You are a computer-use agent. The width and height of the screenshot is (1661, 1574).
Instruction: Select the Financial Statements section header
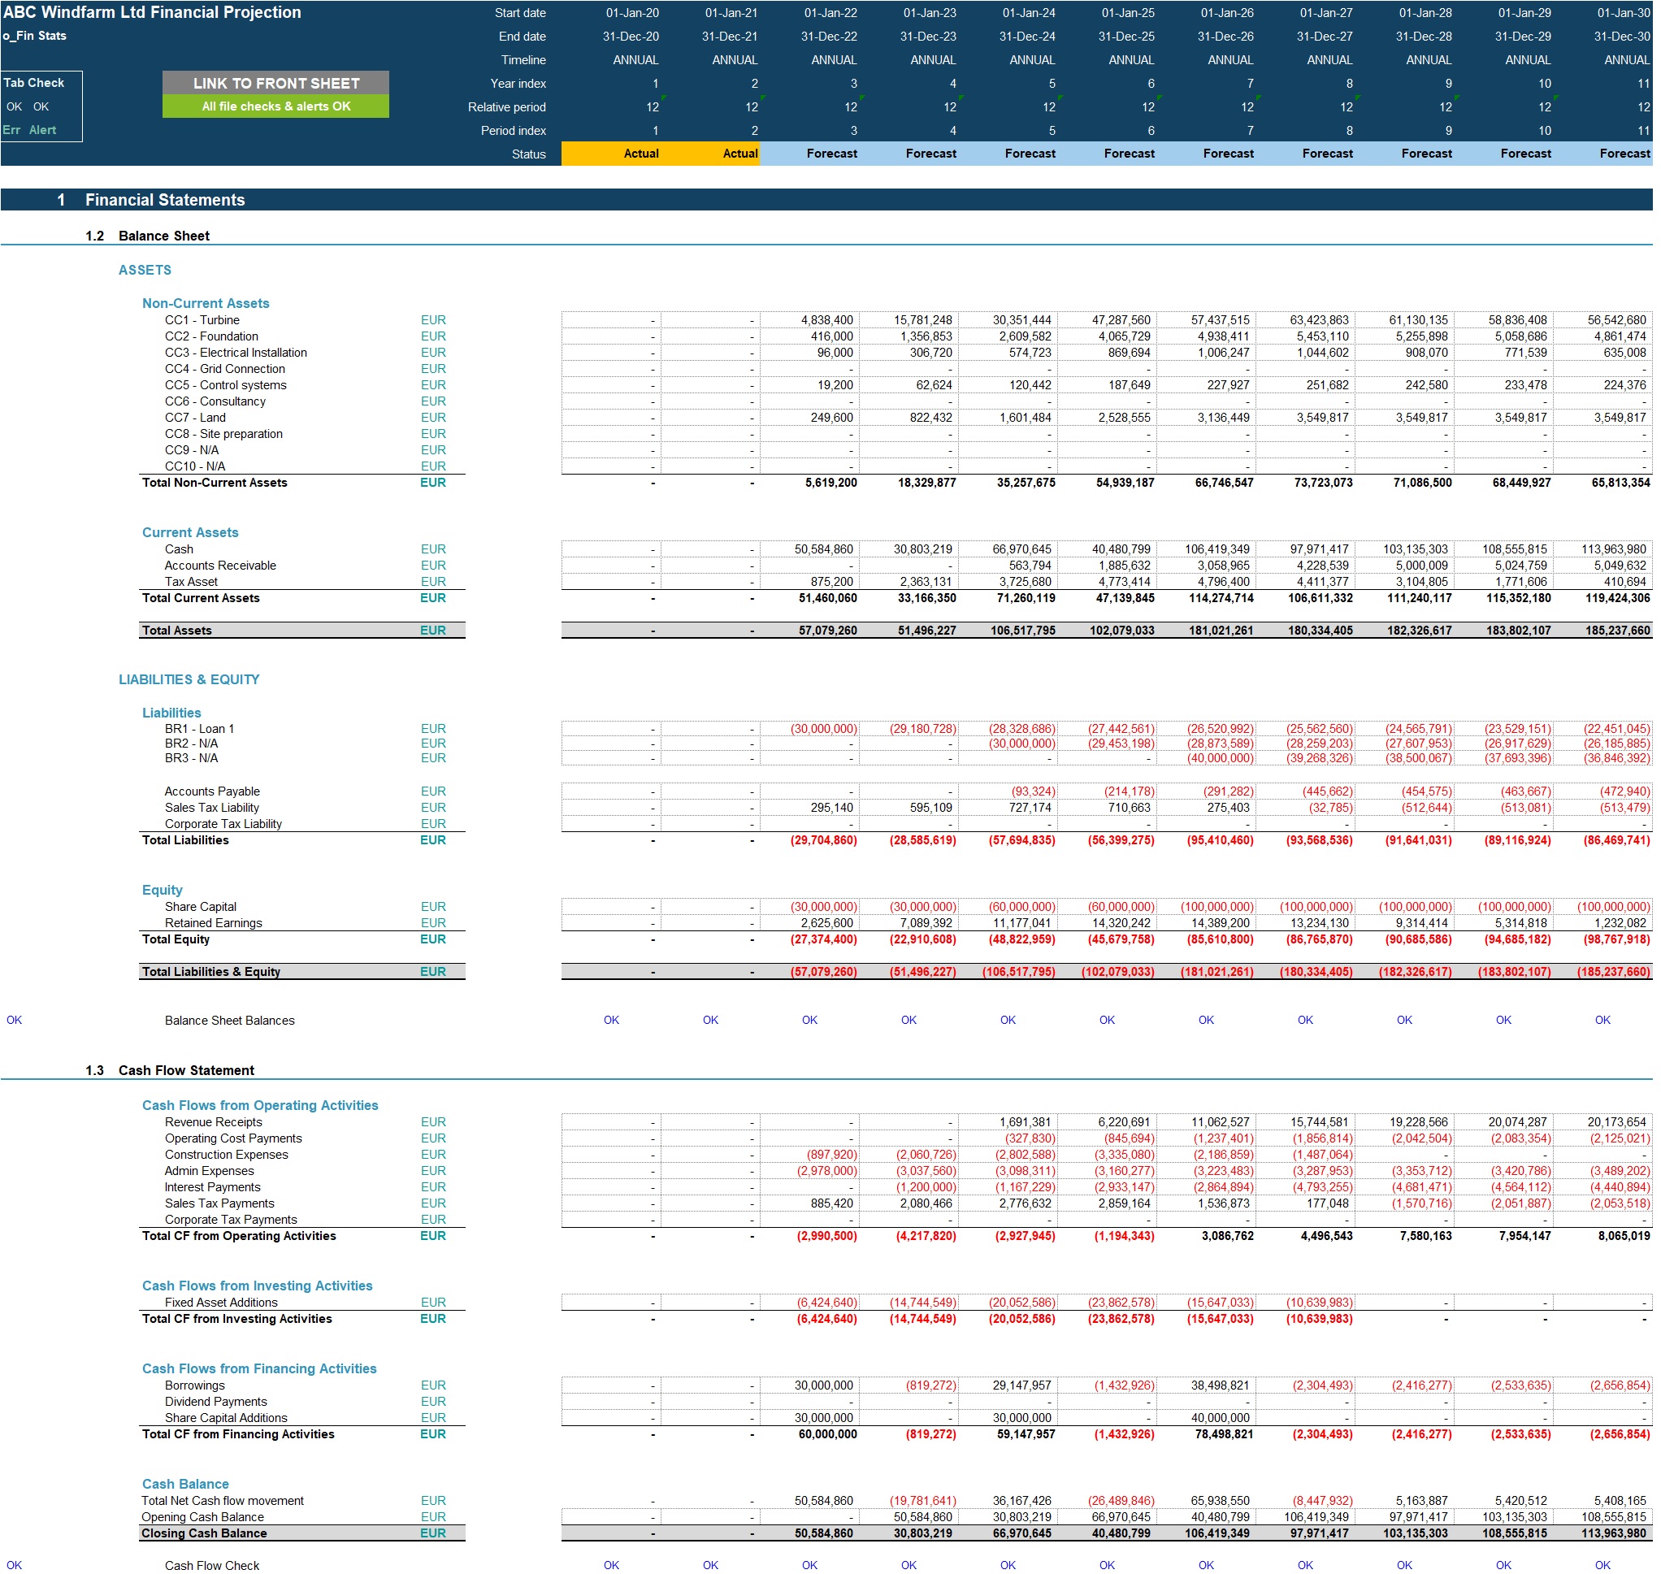click(x=165, y=200)
